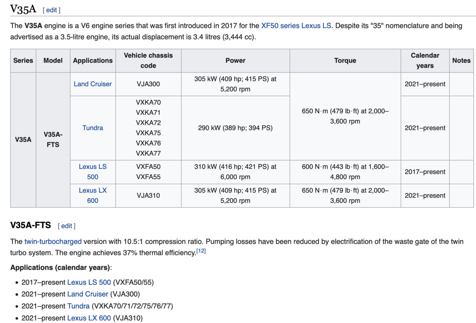
Task: Select the Land Cruiser row's 305 kW power cell
Action: tap(235, 84)
